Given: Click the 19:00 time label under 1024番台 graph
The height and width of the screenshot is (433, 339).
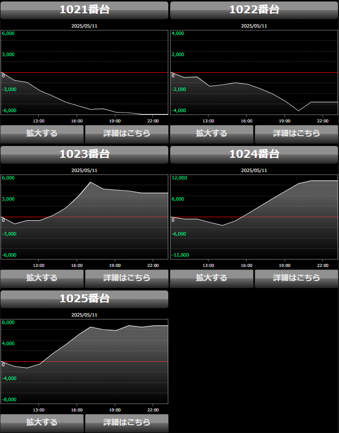Looking at the screenshot, I should 285,265.
